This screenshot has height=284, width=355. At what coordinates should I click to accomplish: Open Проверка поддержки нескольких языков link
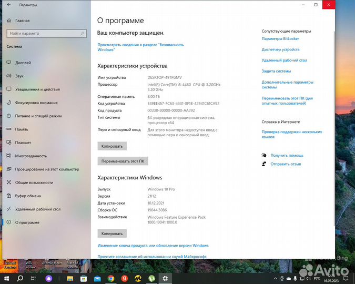coord(292,134)
